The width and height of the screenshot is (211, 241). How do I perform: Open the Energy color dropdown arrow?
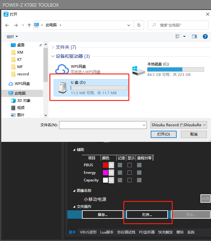[x=111, y=173]
